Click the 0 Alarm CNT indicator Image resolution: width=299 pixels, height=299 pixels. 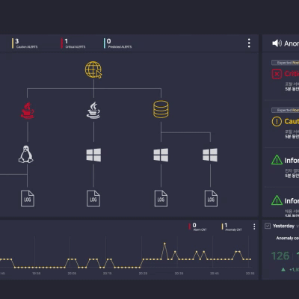click(197, 226)
